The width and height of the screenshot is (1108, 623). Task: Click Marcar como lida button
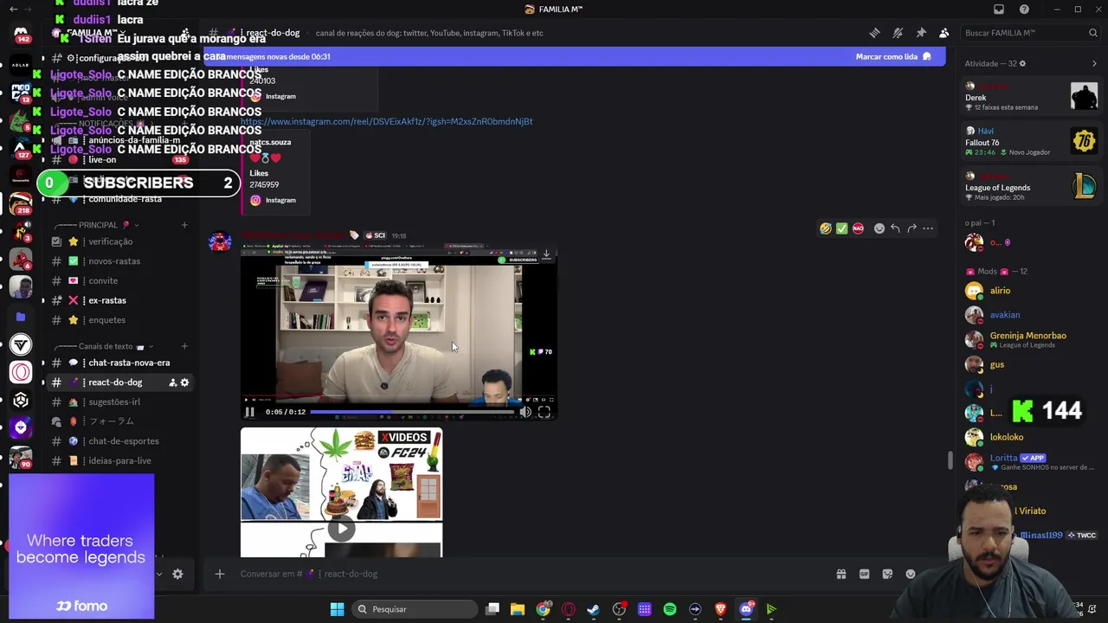893,56
